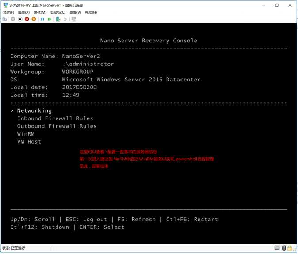Select Inbound Firewall Rules entry

click(x=55, y=118)
